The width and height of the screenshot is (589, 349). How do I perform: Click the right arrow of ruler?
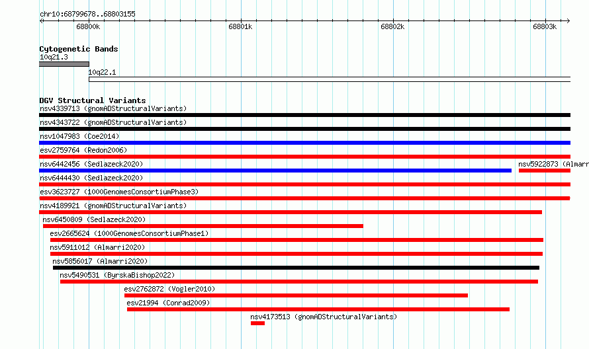(x=568, y=21)
